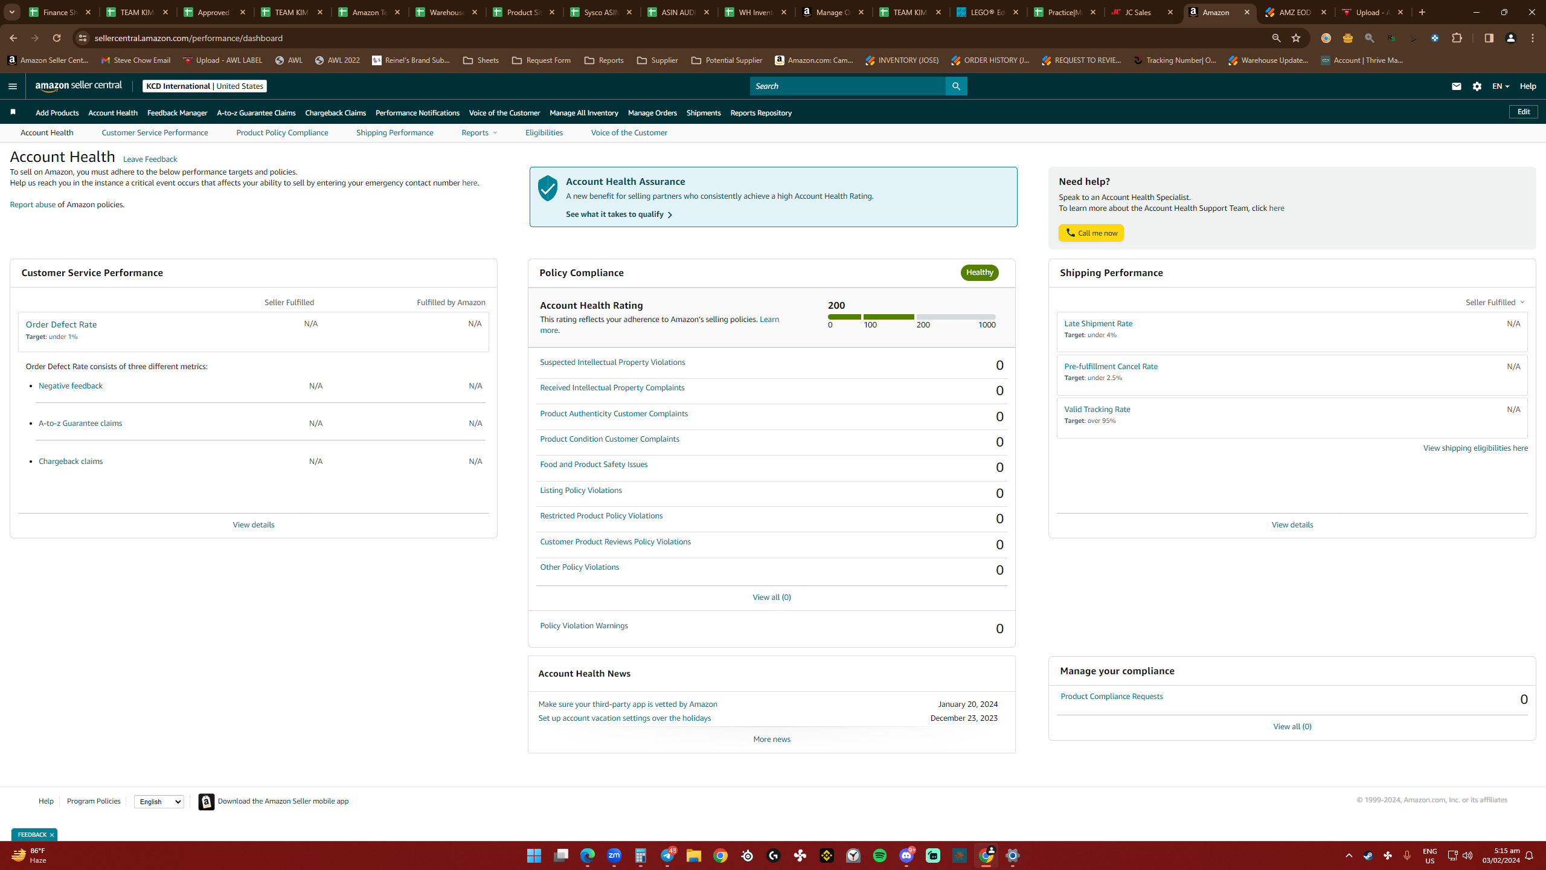Open Eligibilities tab
This screenshot has width=1546, height=870.
point(544,133)
